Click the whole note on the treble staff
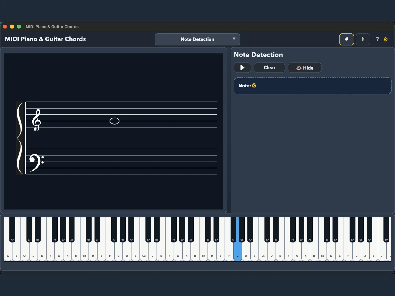 [115, 121]
